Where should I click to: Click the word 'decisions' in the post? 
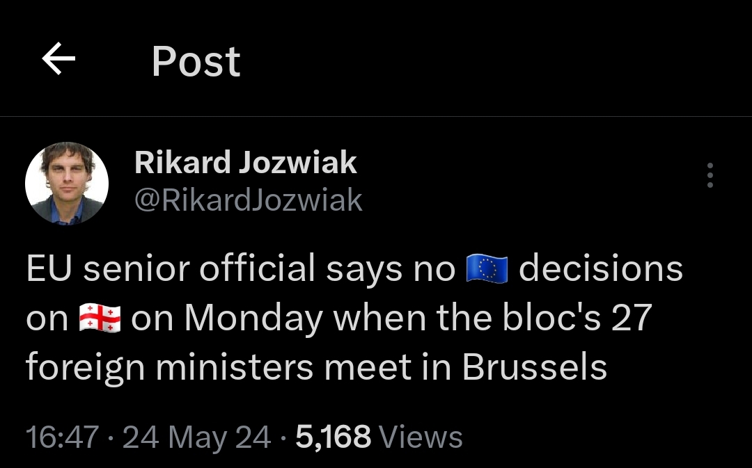[601, 270]
